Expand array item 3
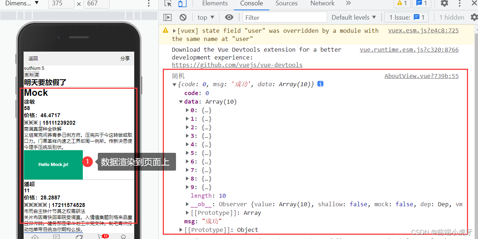The image size is (478, 239). pos(187,136)
